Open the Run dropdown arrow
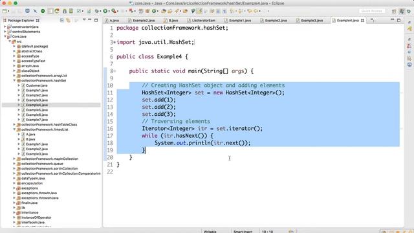Image resolution: width=414 pixels, height=233 pixels. pos(109,11)
